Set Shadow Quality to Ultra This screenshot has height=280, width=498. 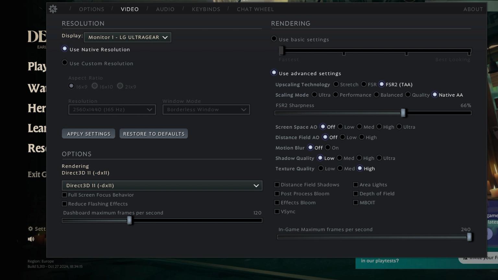pyautogui.click(x=379, y=158)
